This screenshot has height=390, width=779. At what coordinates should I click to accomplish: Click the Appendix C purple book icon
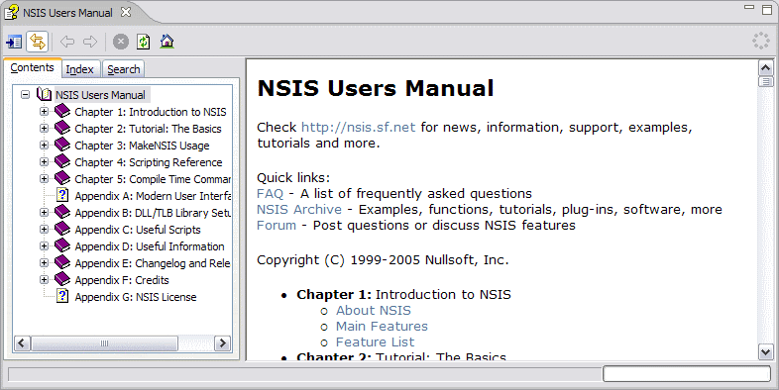62,230
